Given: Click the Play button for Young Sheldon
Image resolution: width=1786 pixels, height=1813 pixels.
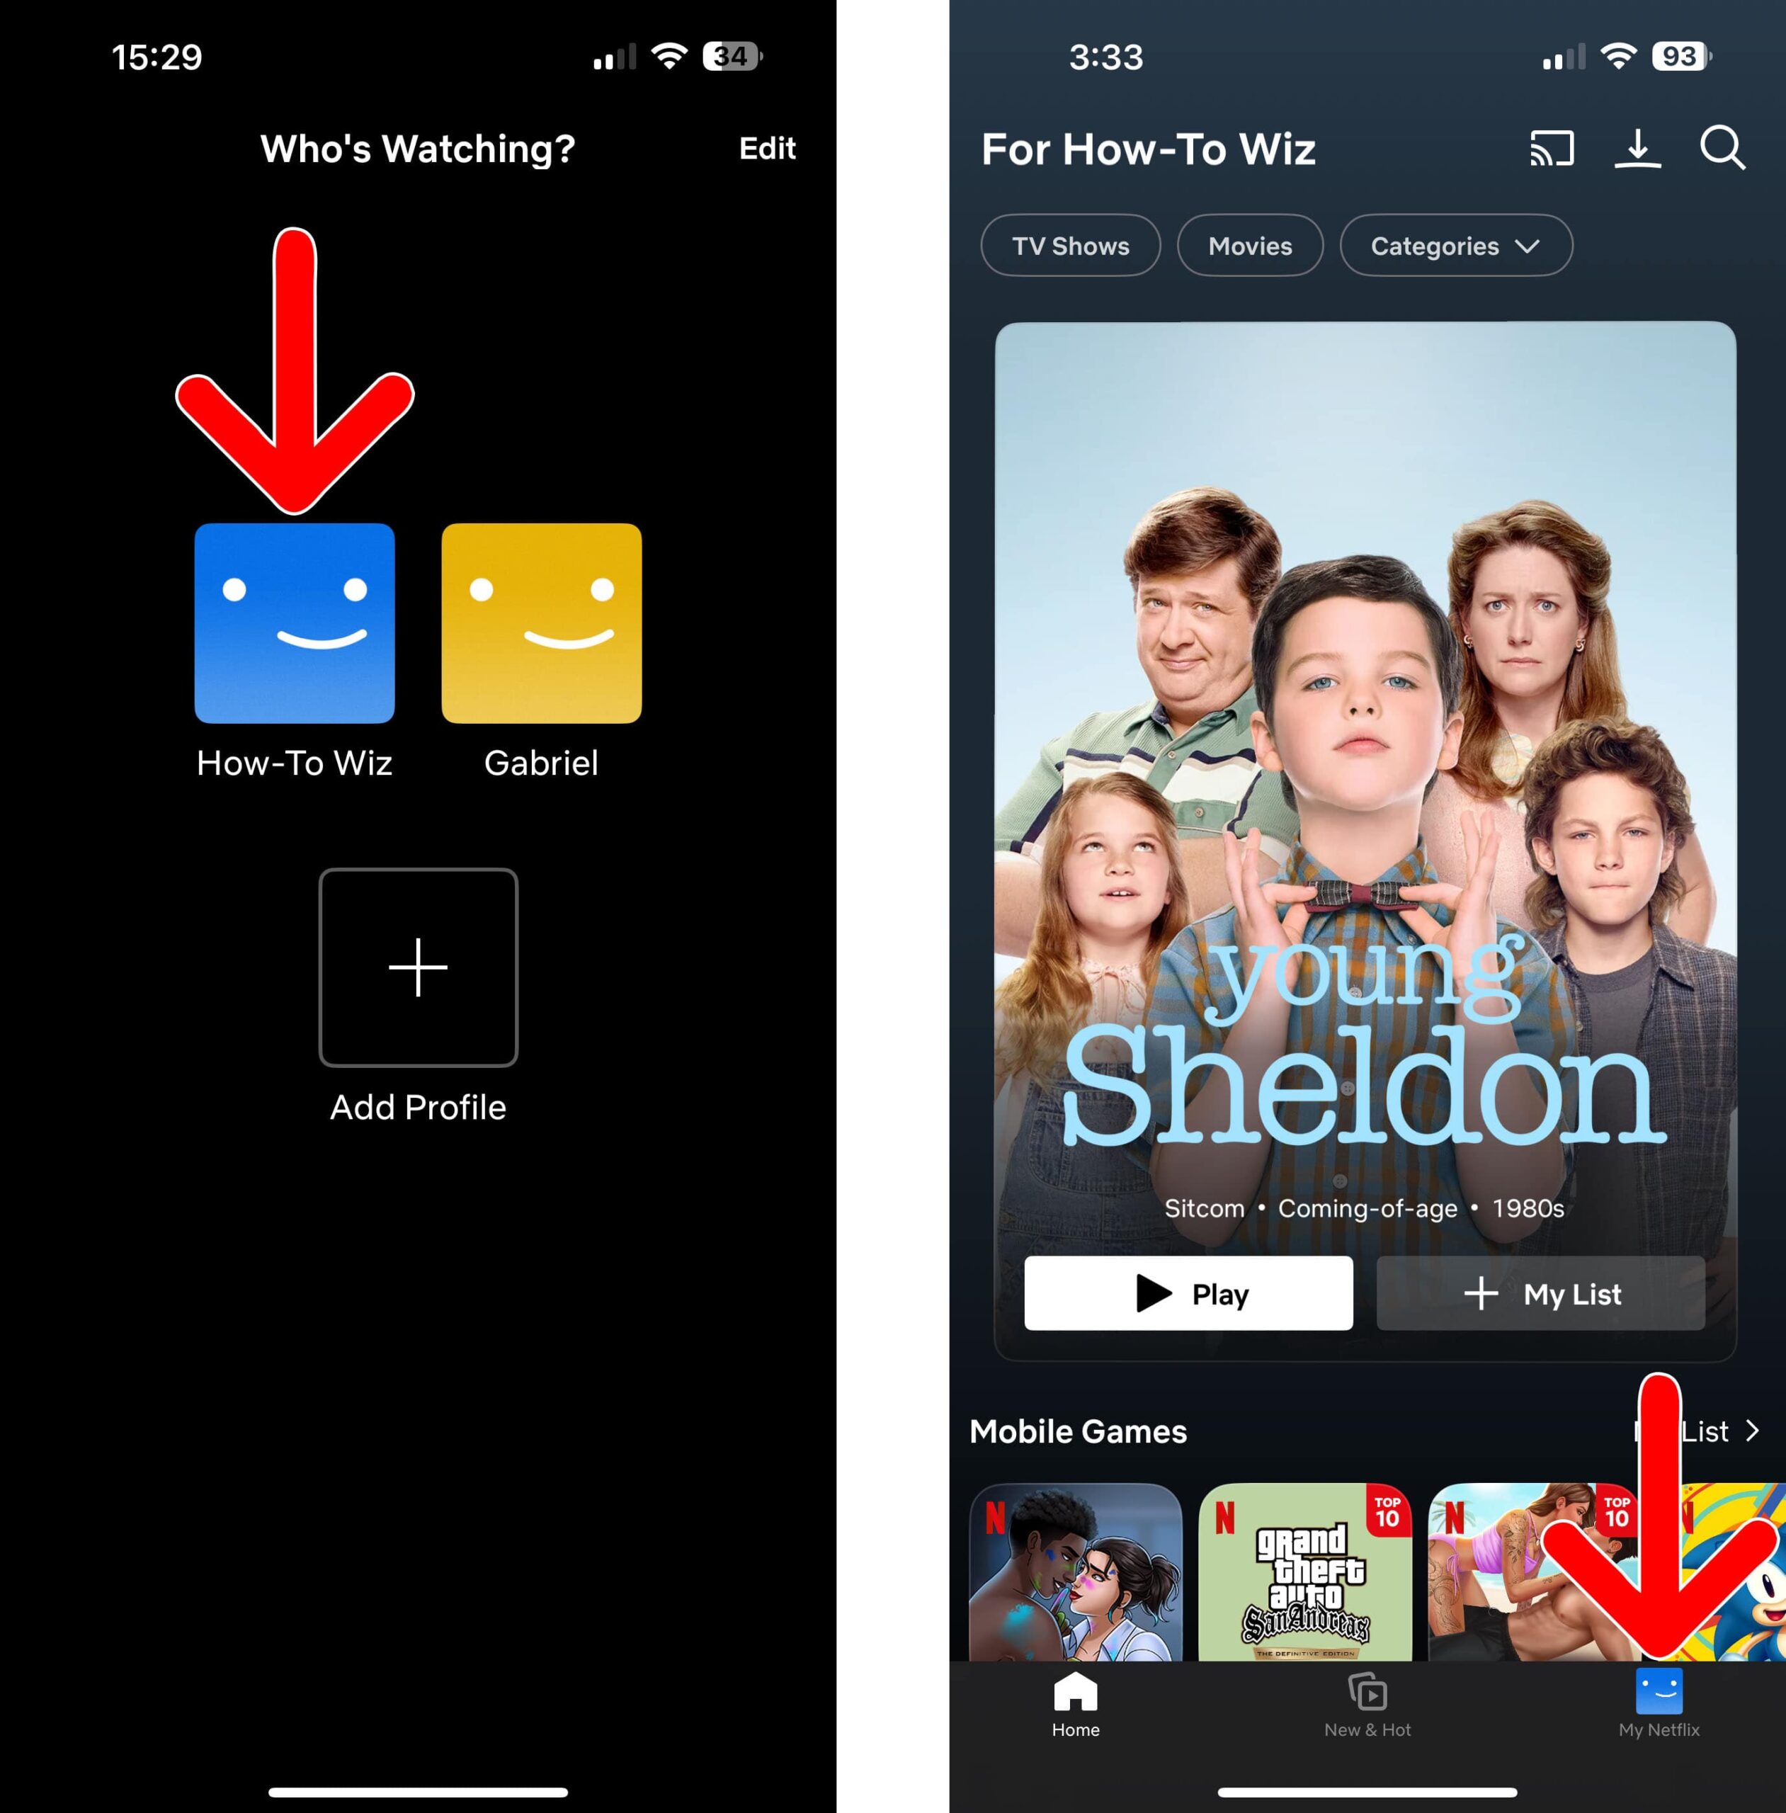Looking at the screenshot, I should [x=1188, y=1295].
